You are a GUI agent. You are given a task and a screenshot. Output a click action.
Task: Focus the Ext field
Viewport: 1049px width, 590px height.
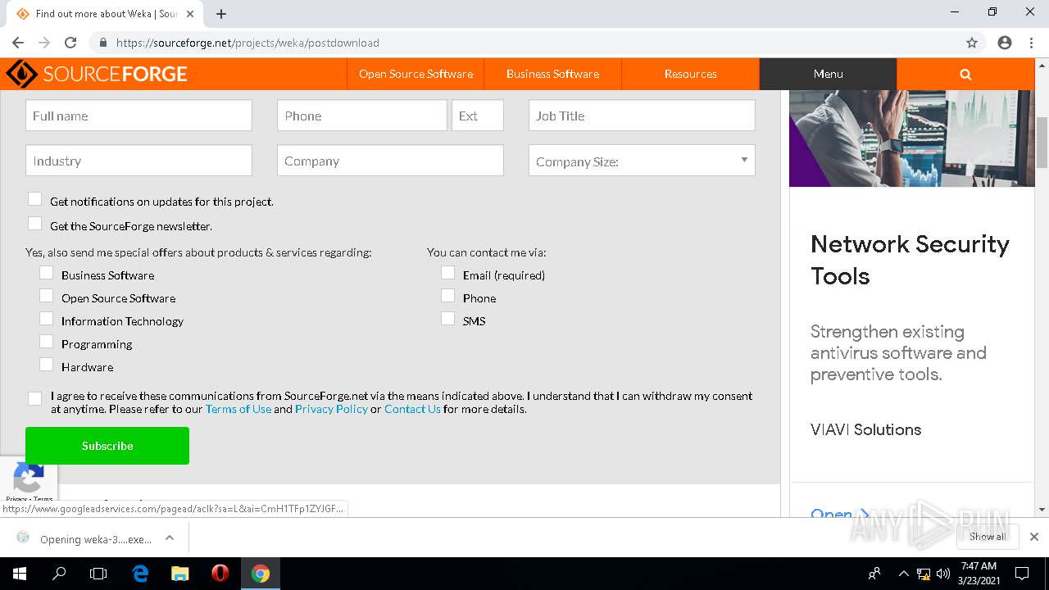[478, 116]
